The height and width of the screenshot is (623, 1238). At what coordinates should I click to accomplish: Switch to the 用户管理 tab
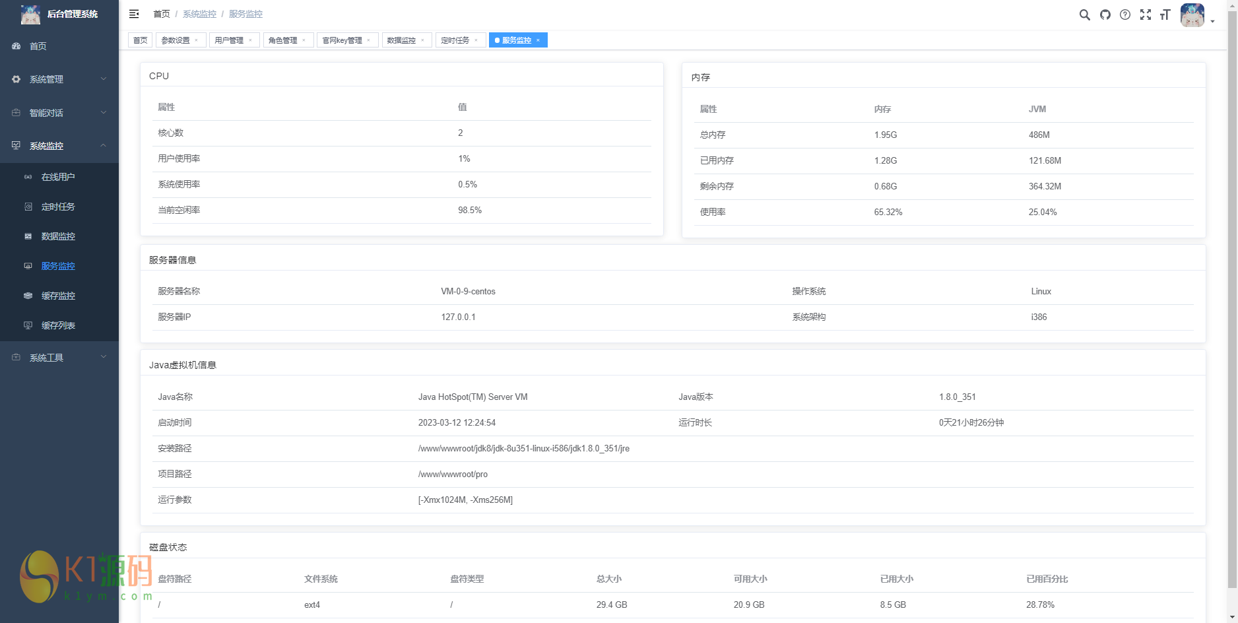click(229, 40)
